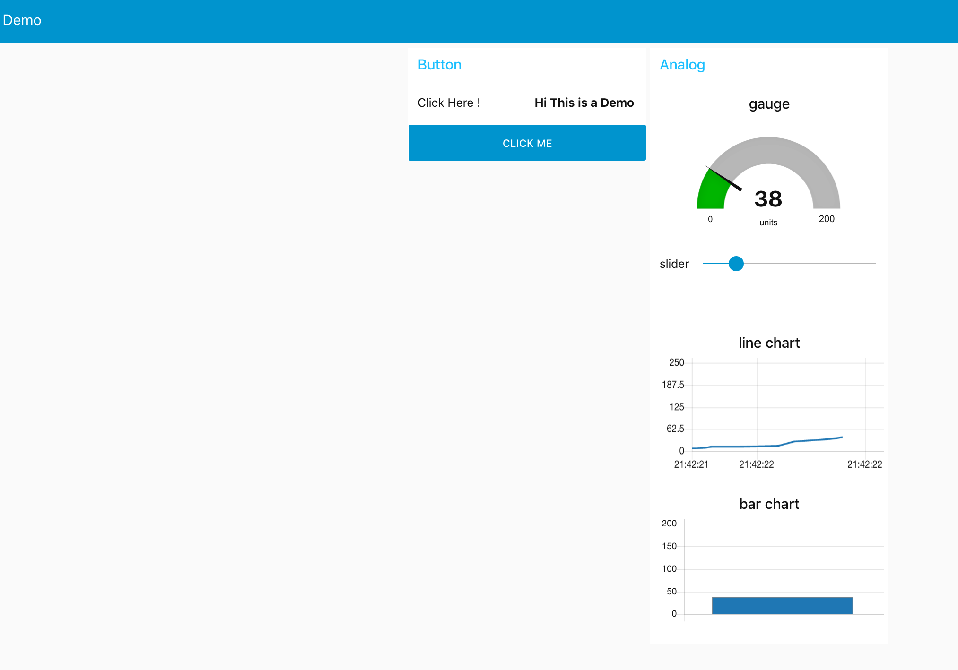Click the 'bar chart' title
958x670 pixels.
point(769,504)
